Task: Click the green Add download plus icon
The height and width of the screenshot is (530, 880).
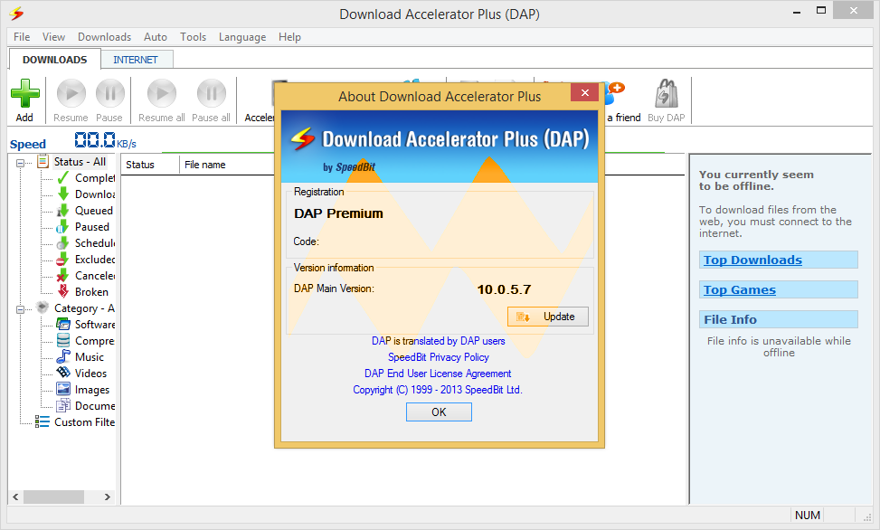Action: click(x=24, y=93)
